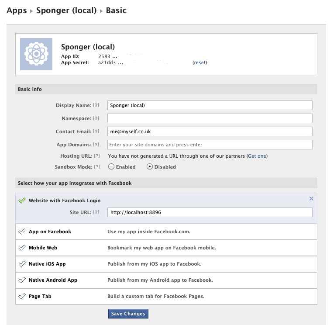Click the reset link for App Secret
The height and width of the screenshot is (325, 330).
[200, 62]
